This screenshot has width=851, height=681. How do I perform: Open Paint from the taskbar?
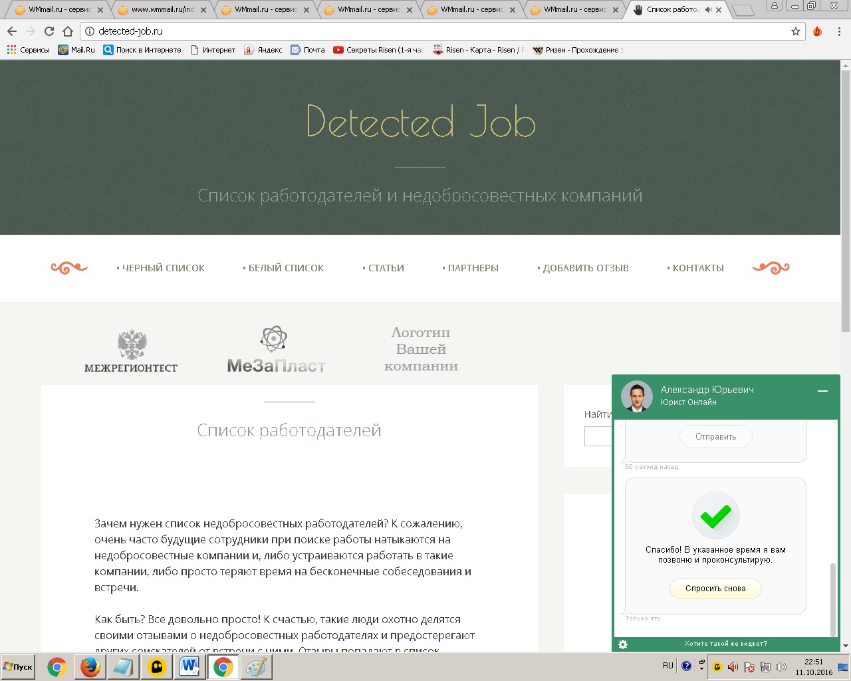(256, 667)
